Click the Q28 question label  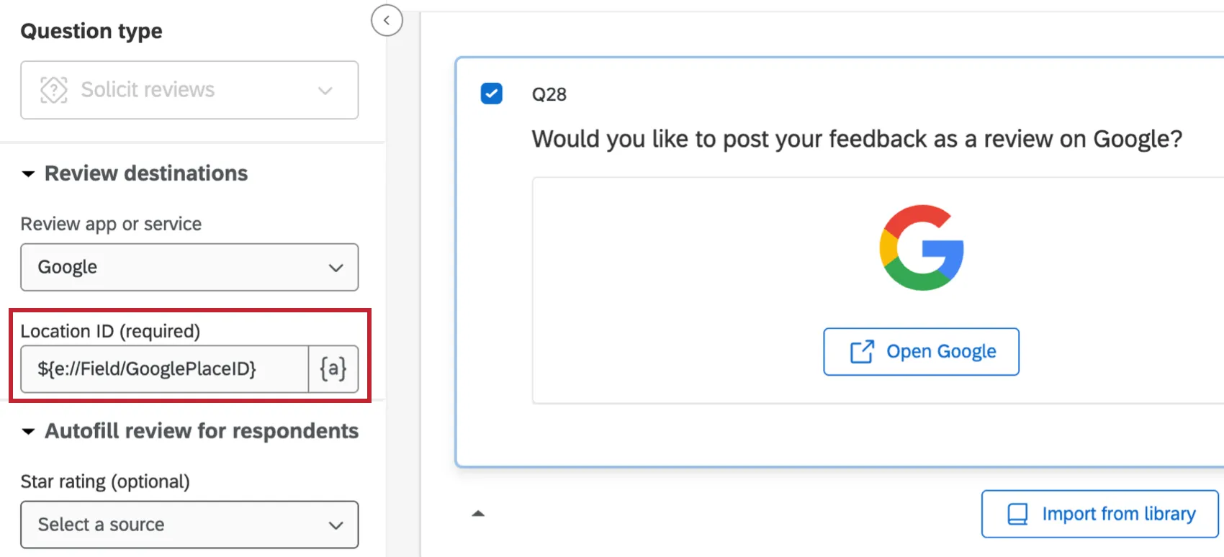[x=549, y=94]
